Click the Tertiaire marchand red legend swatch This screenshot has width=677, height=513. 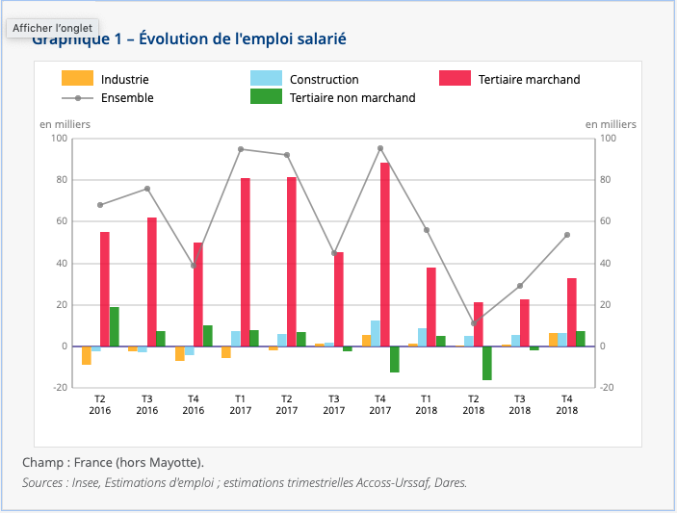(455, 78)
